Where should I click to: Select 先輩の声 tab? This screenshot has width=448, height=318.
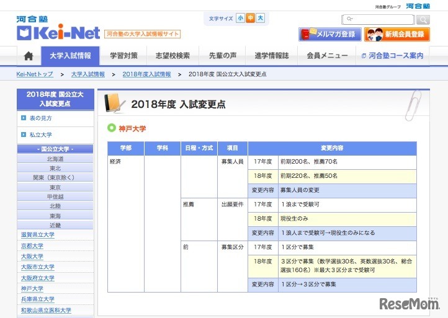(x=223, y=56)
